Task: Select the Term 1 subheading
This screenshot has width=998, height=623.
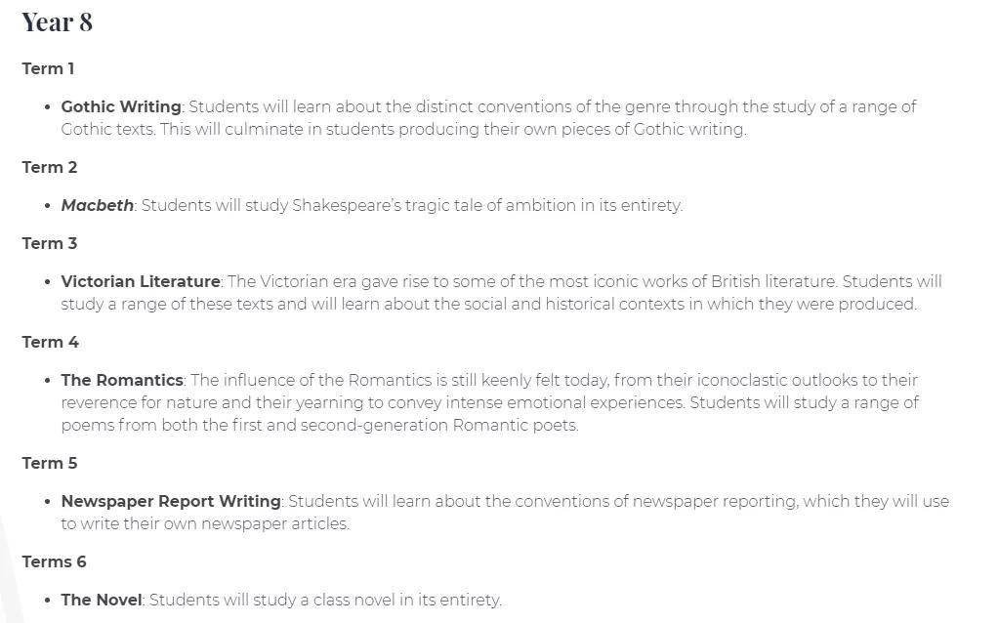Action: (48, 68)
